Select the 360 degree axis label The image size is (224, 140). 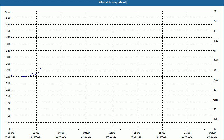[8, 51]
